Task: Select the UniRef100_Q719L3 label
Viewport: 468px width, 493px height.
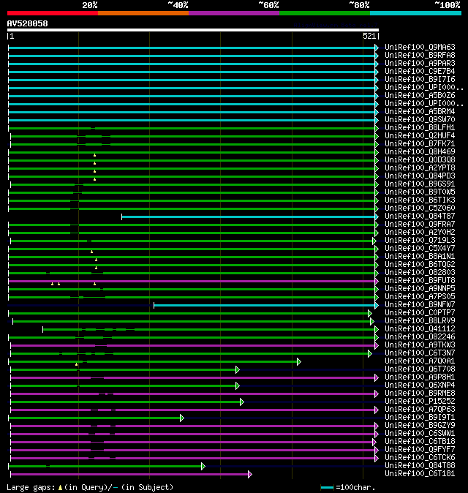Action: [420, 241]
